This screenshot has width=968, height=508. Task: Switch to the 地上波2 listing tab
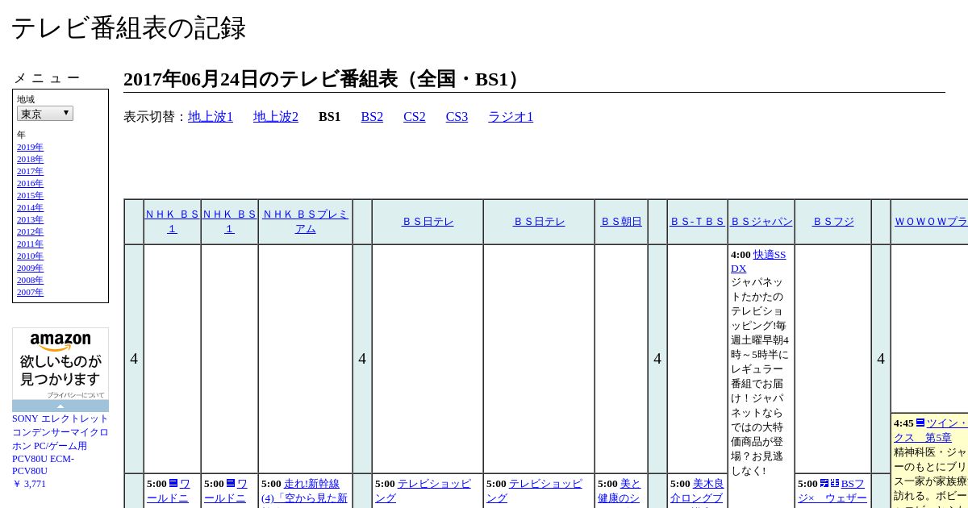click(x=276, y=117)
